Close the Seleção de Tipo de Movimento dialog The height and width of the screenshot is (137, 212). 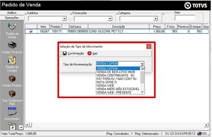[x=149, y=47]
